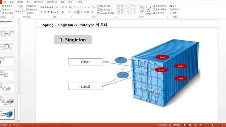The image size is (226, 127).
Task: Open the Select (선택) menu
Action: [173, 13]
